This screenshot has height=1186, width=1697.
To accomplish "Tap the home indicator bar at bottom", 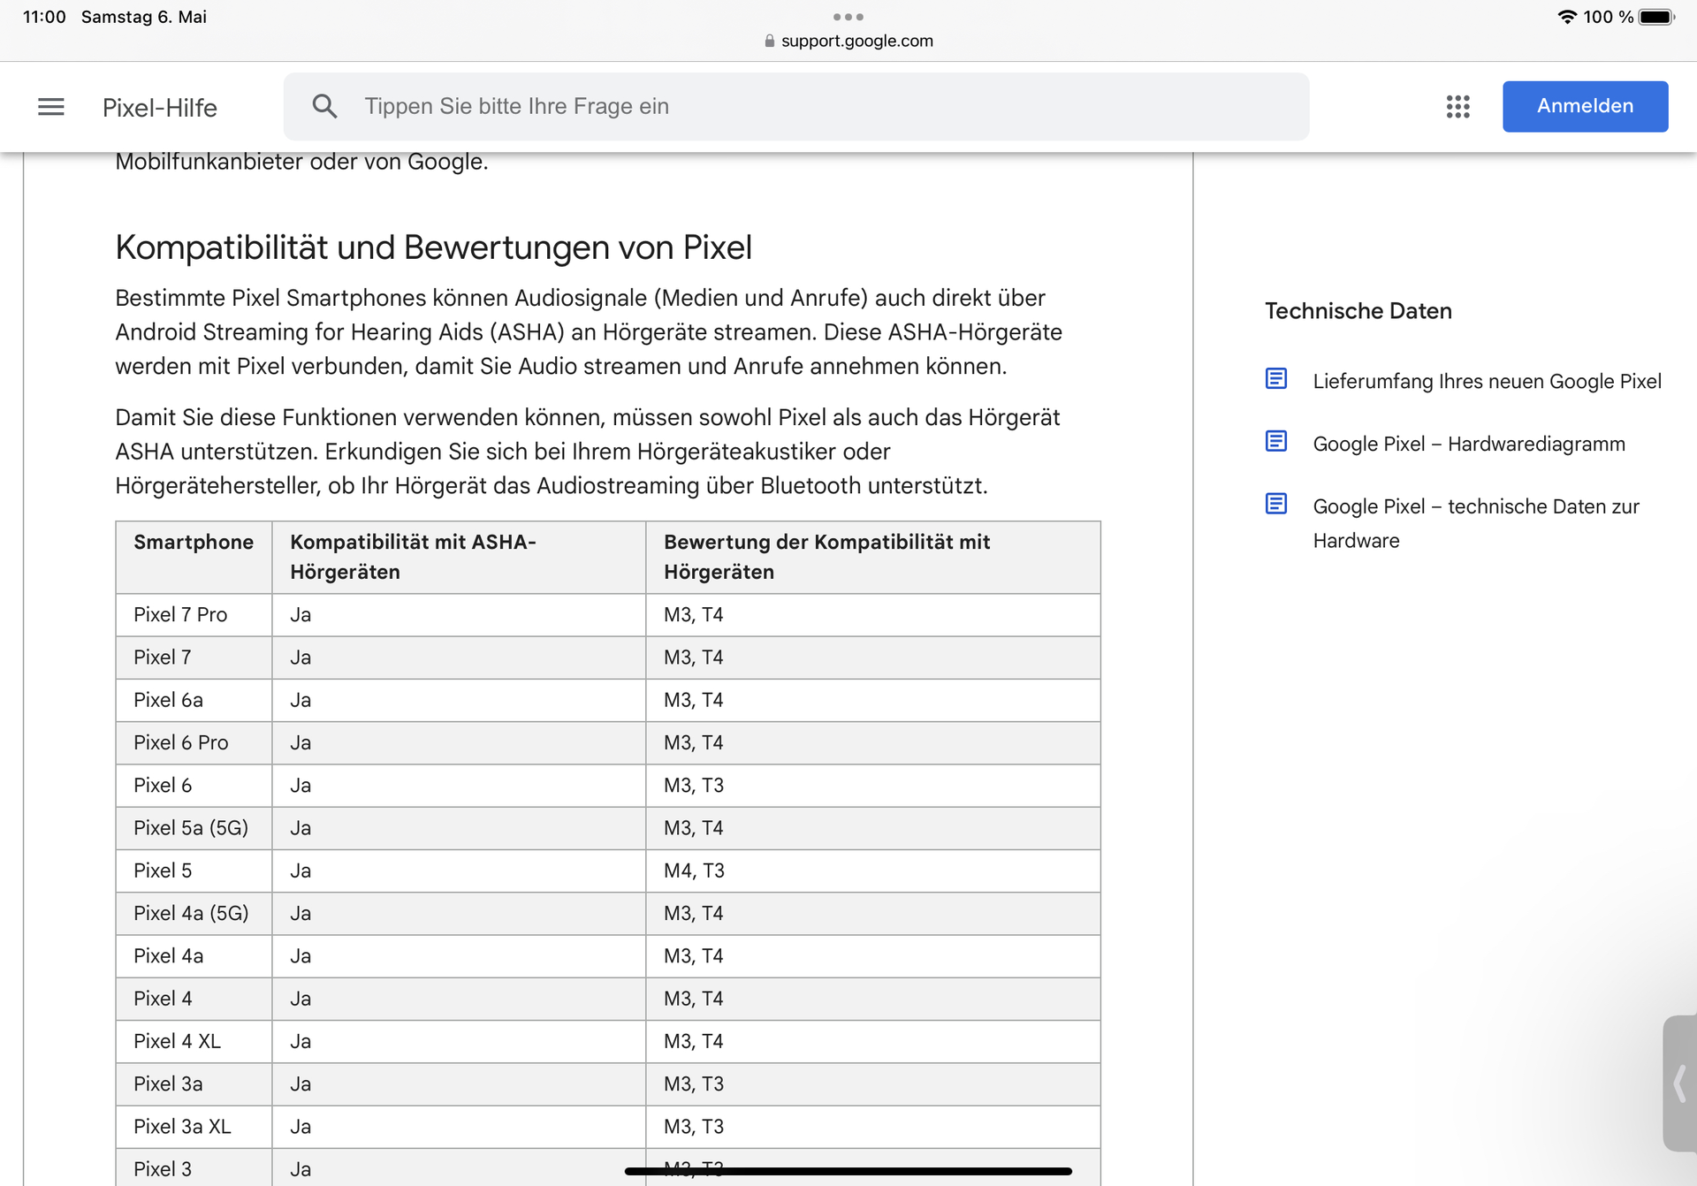I will tap(848, 1171).
